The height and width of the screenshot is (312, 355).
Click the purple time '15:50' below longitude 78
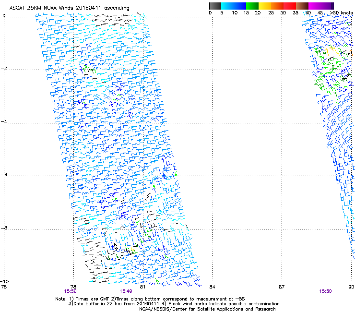point(70,291)
